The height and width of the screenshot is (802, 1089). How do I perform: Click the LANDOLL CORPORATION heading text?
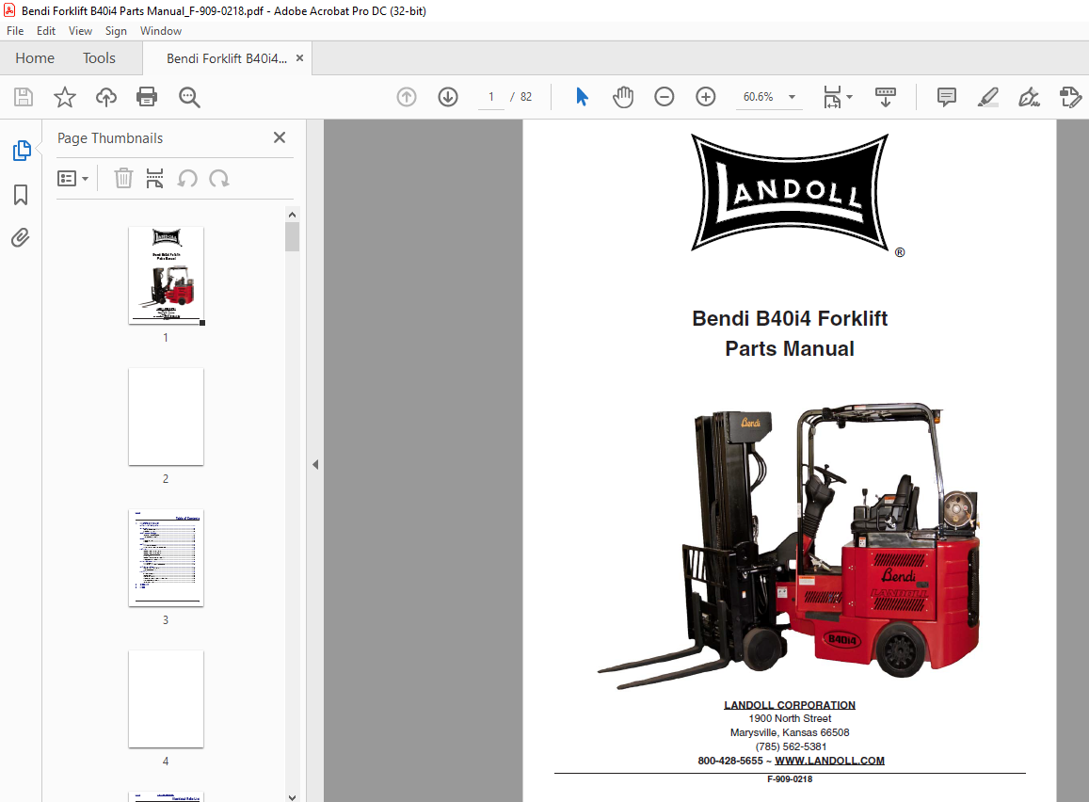[x=790, y=705]
